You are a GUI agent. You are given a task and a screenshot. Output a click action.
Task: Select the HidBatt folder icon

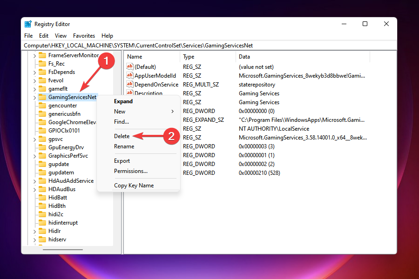[42, 198]
